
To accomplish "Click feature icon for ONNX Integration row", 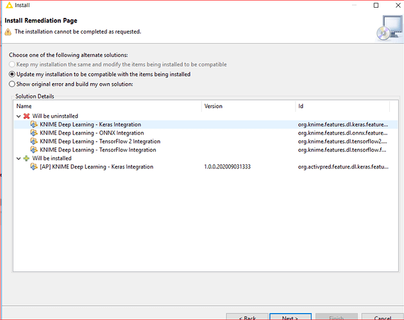I will 34,133.
